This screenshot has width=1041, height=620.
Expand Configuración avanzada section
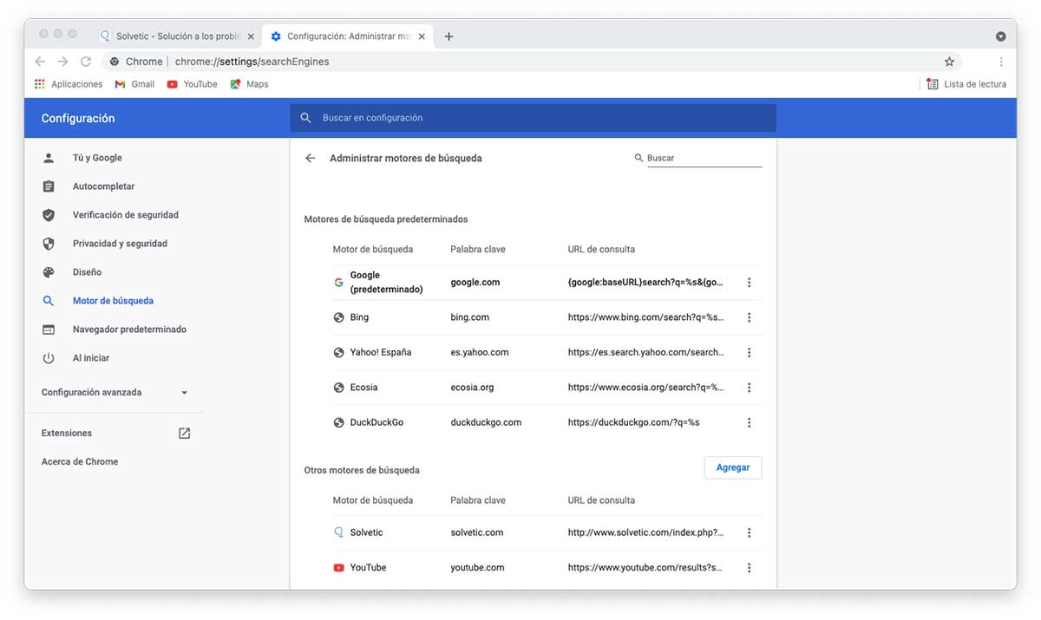tap(115, 393)
